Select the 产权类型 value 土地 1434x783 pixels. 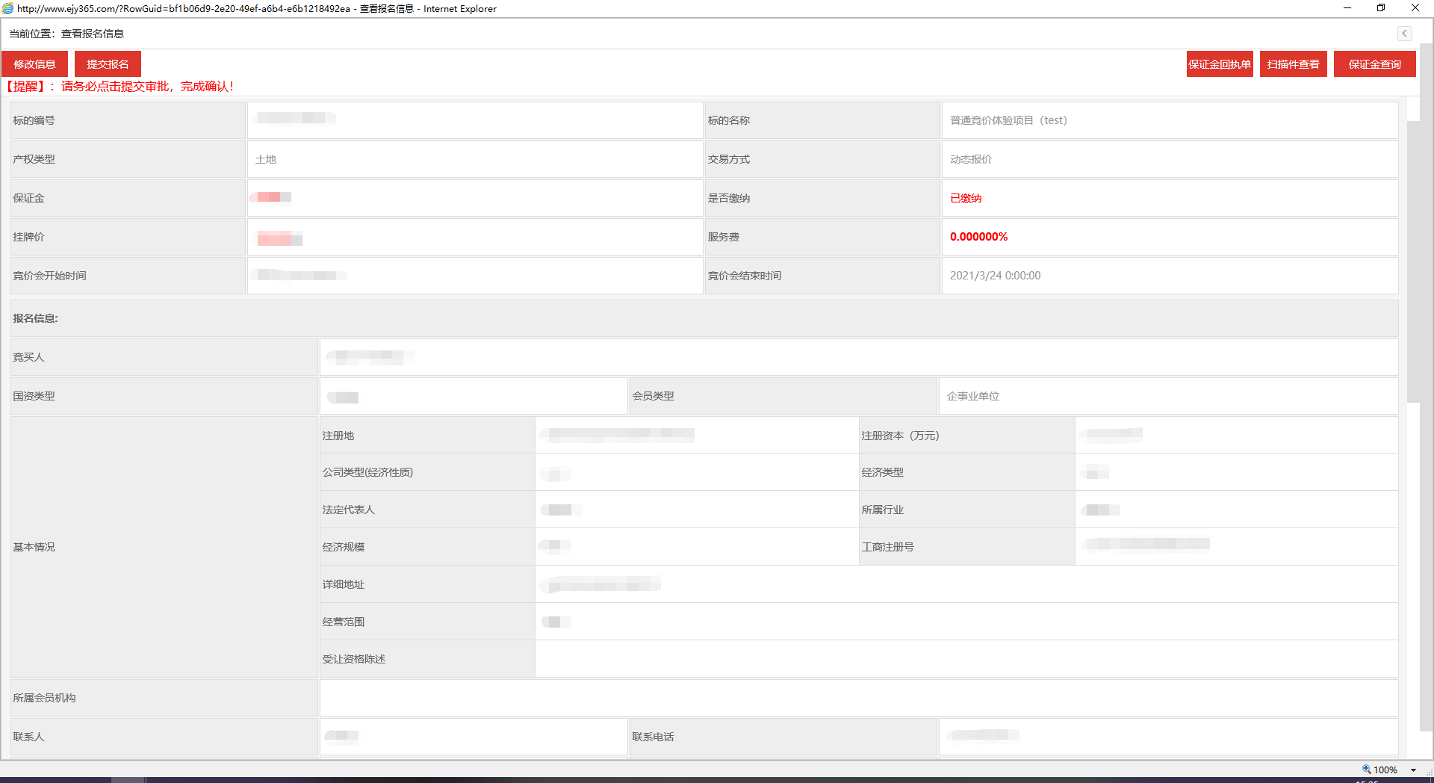(266, 159)
